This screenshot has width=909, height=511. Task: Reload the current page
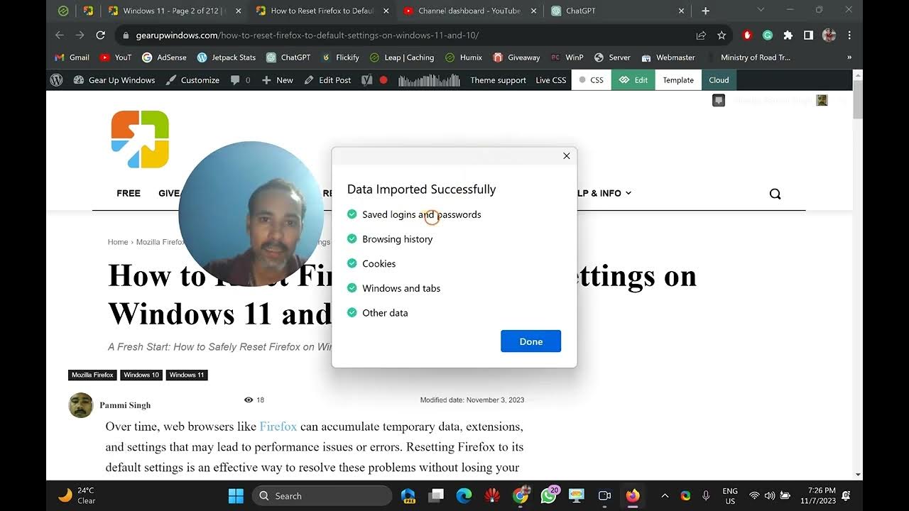click(x=101, y=35)
